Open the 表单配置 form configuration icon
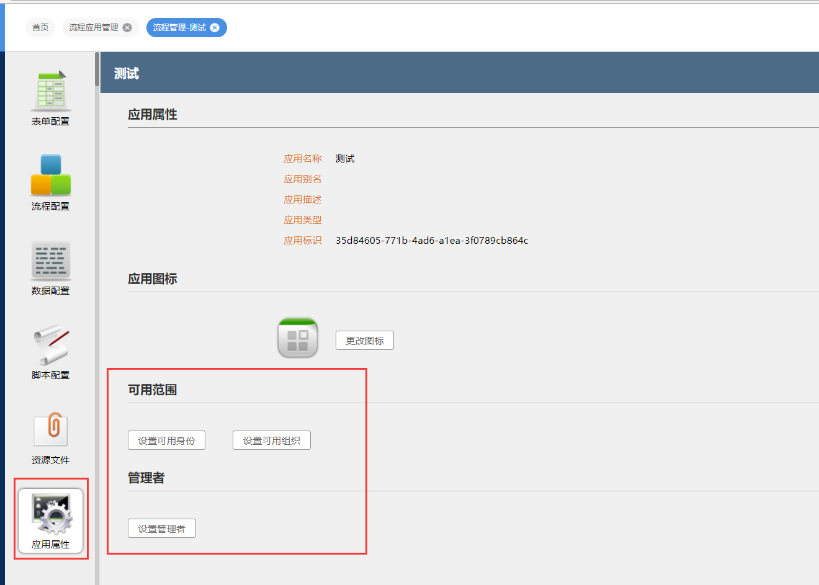Image resolution: width=819 pixels, height=585 pixels. click(51, 91)
